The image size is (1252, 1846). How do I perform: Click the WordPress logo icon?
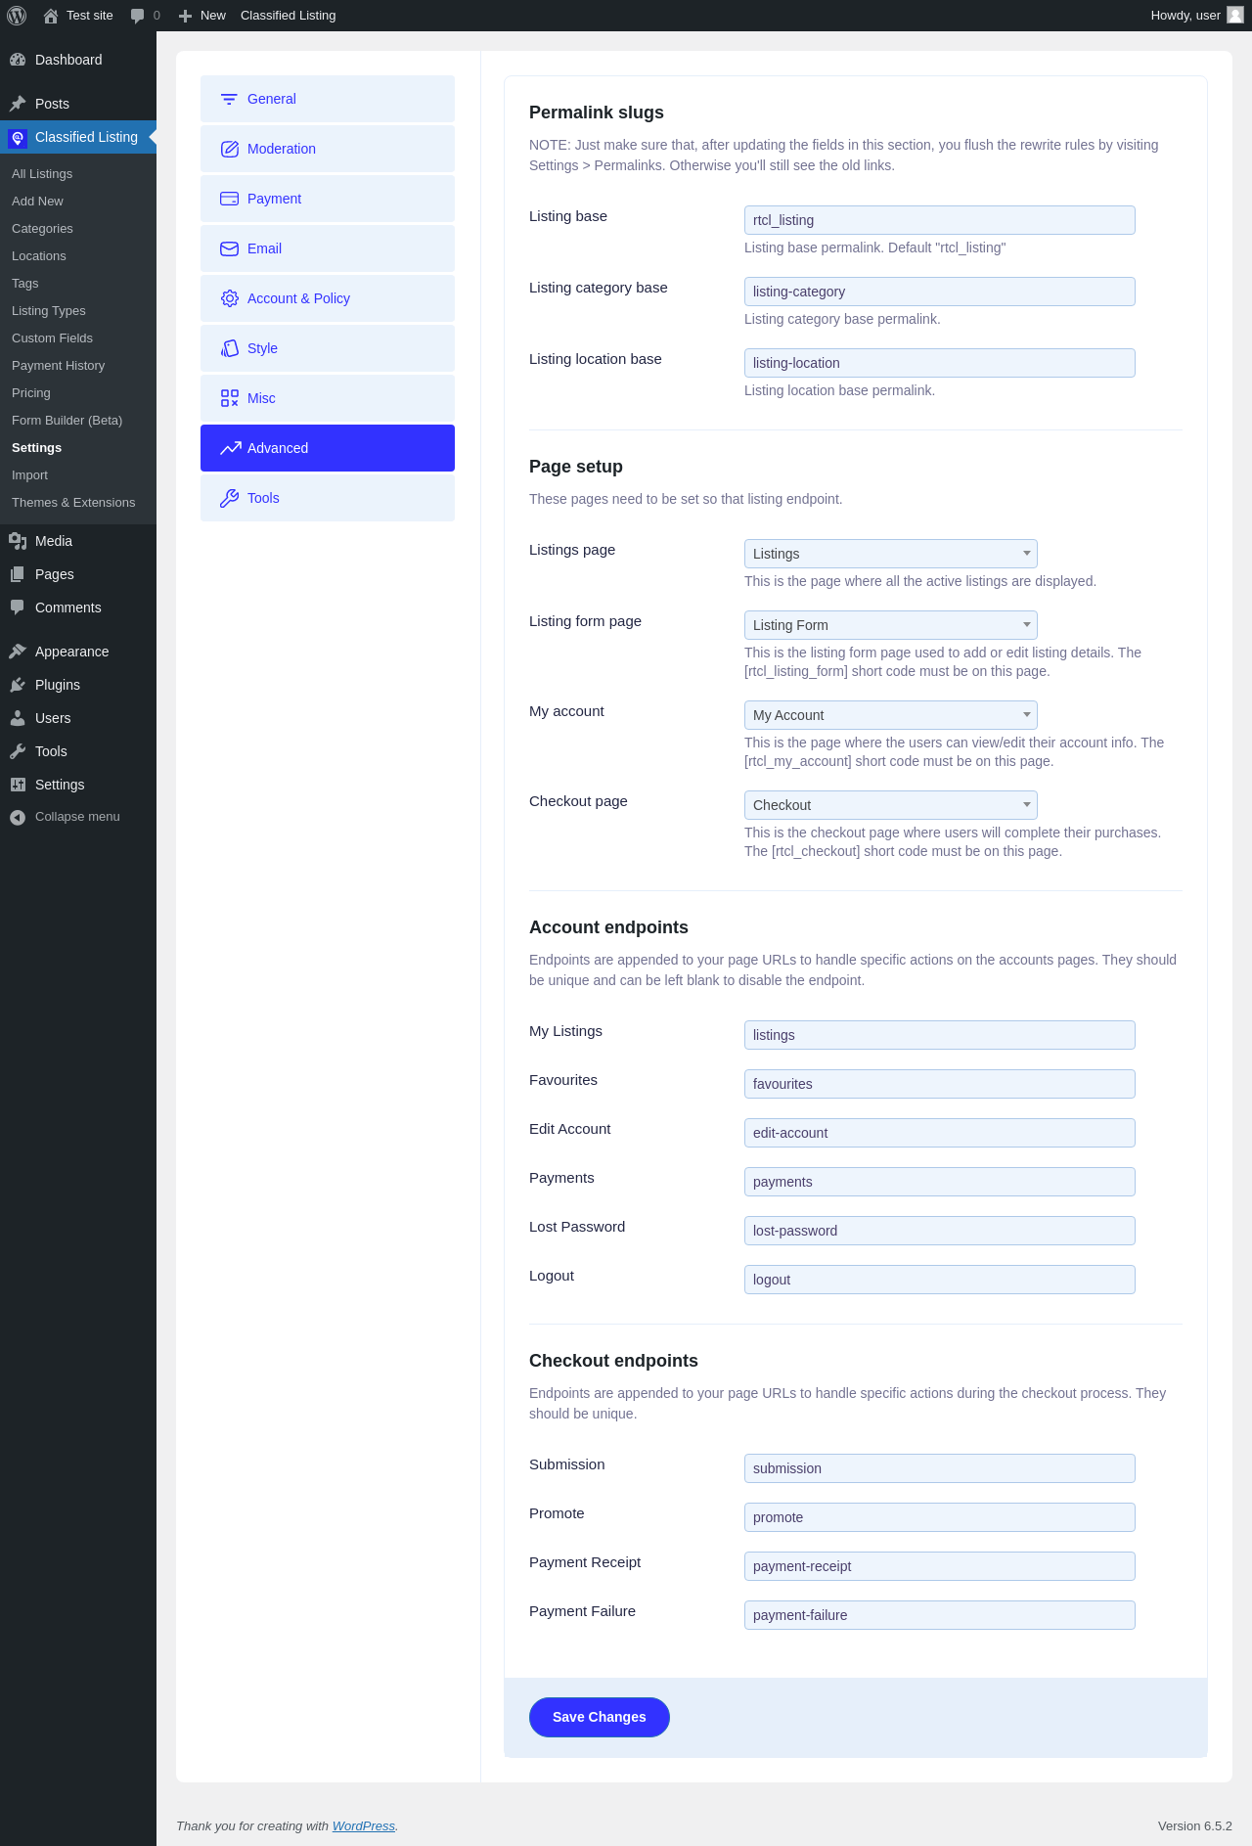tap(17, 16)
